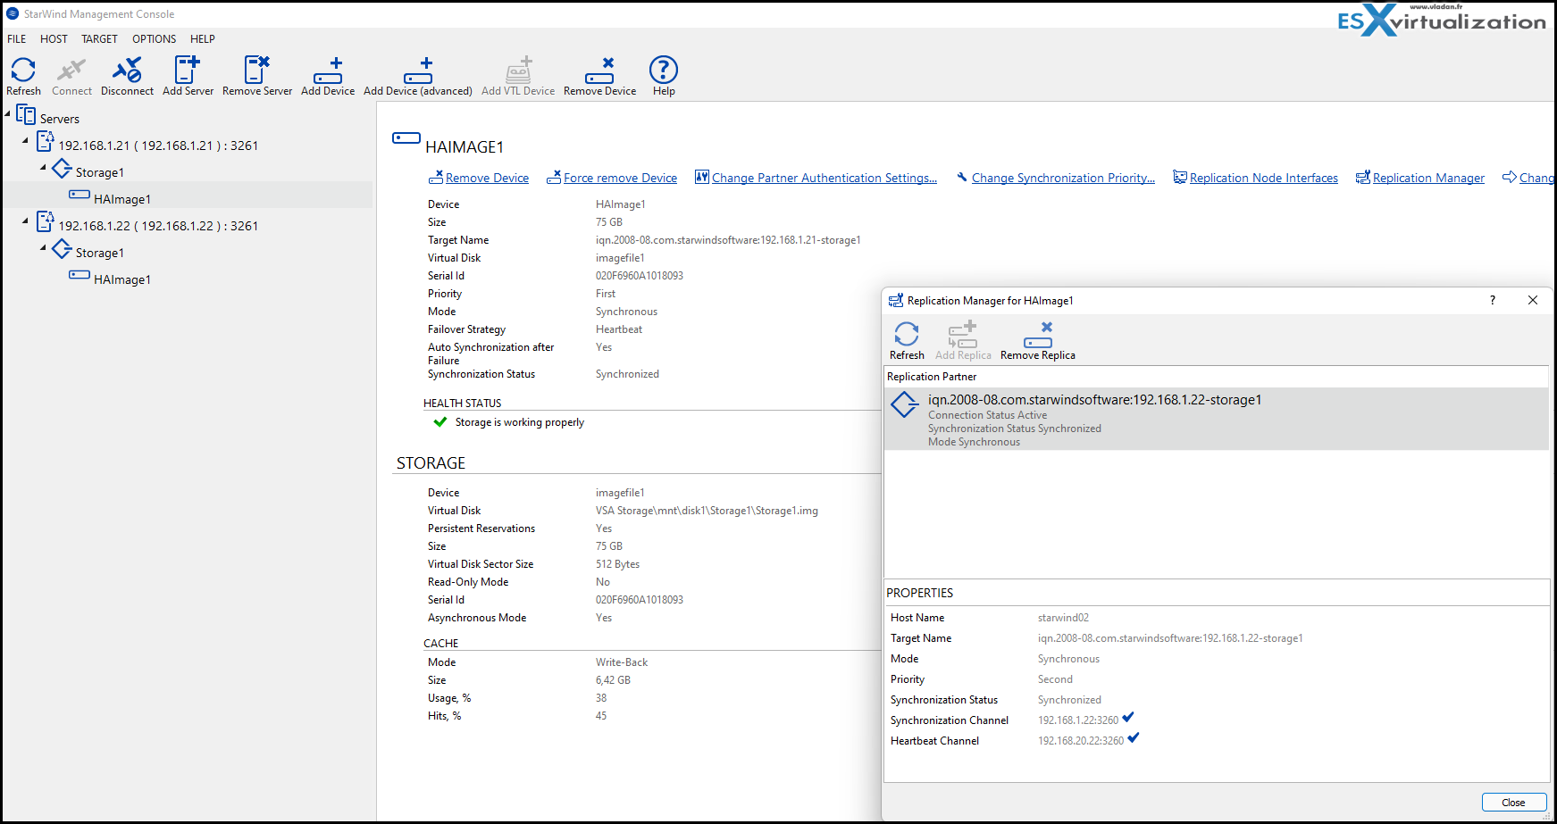Image resolution: width=1557 pixels, height=824 pixels.
Task: Click the Serial Id value in the device details section
Action: (640, 276)
